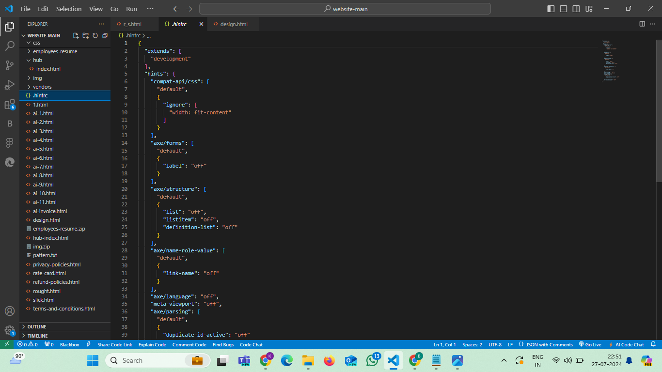The height and width of the screenshot is (372, 662).
Task: Collapse the hub folder
Action: tap(37, 60)
